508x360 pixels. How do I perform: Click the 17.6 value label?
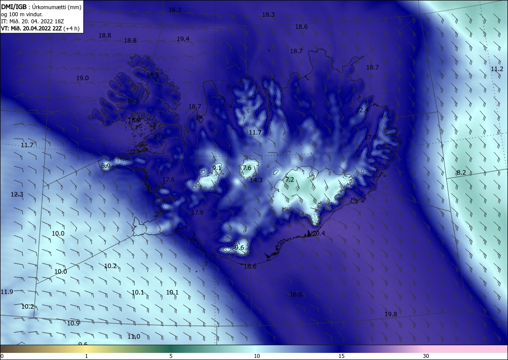pos(168,180)
